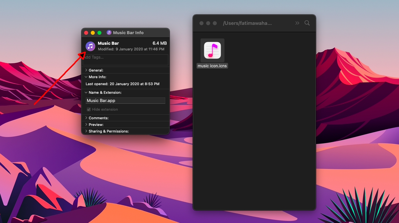Click the music icon.icns filename label
399x223 pixels.
pos(212,66)
